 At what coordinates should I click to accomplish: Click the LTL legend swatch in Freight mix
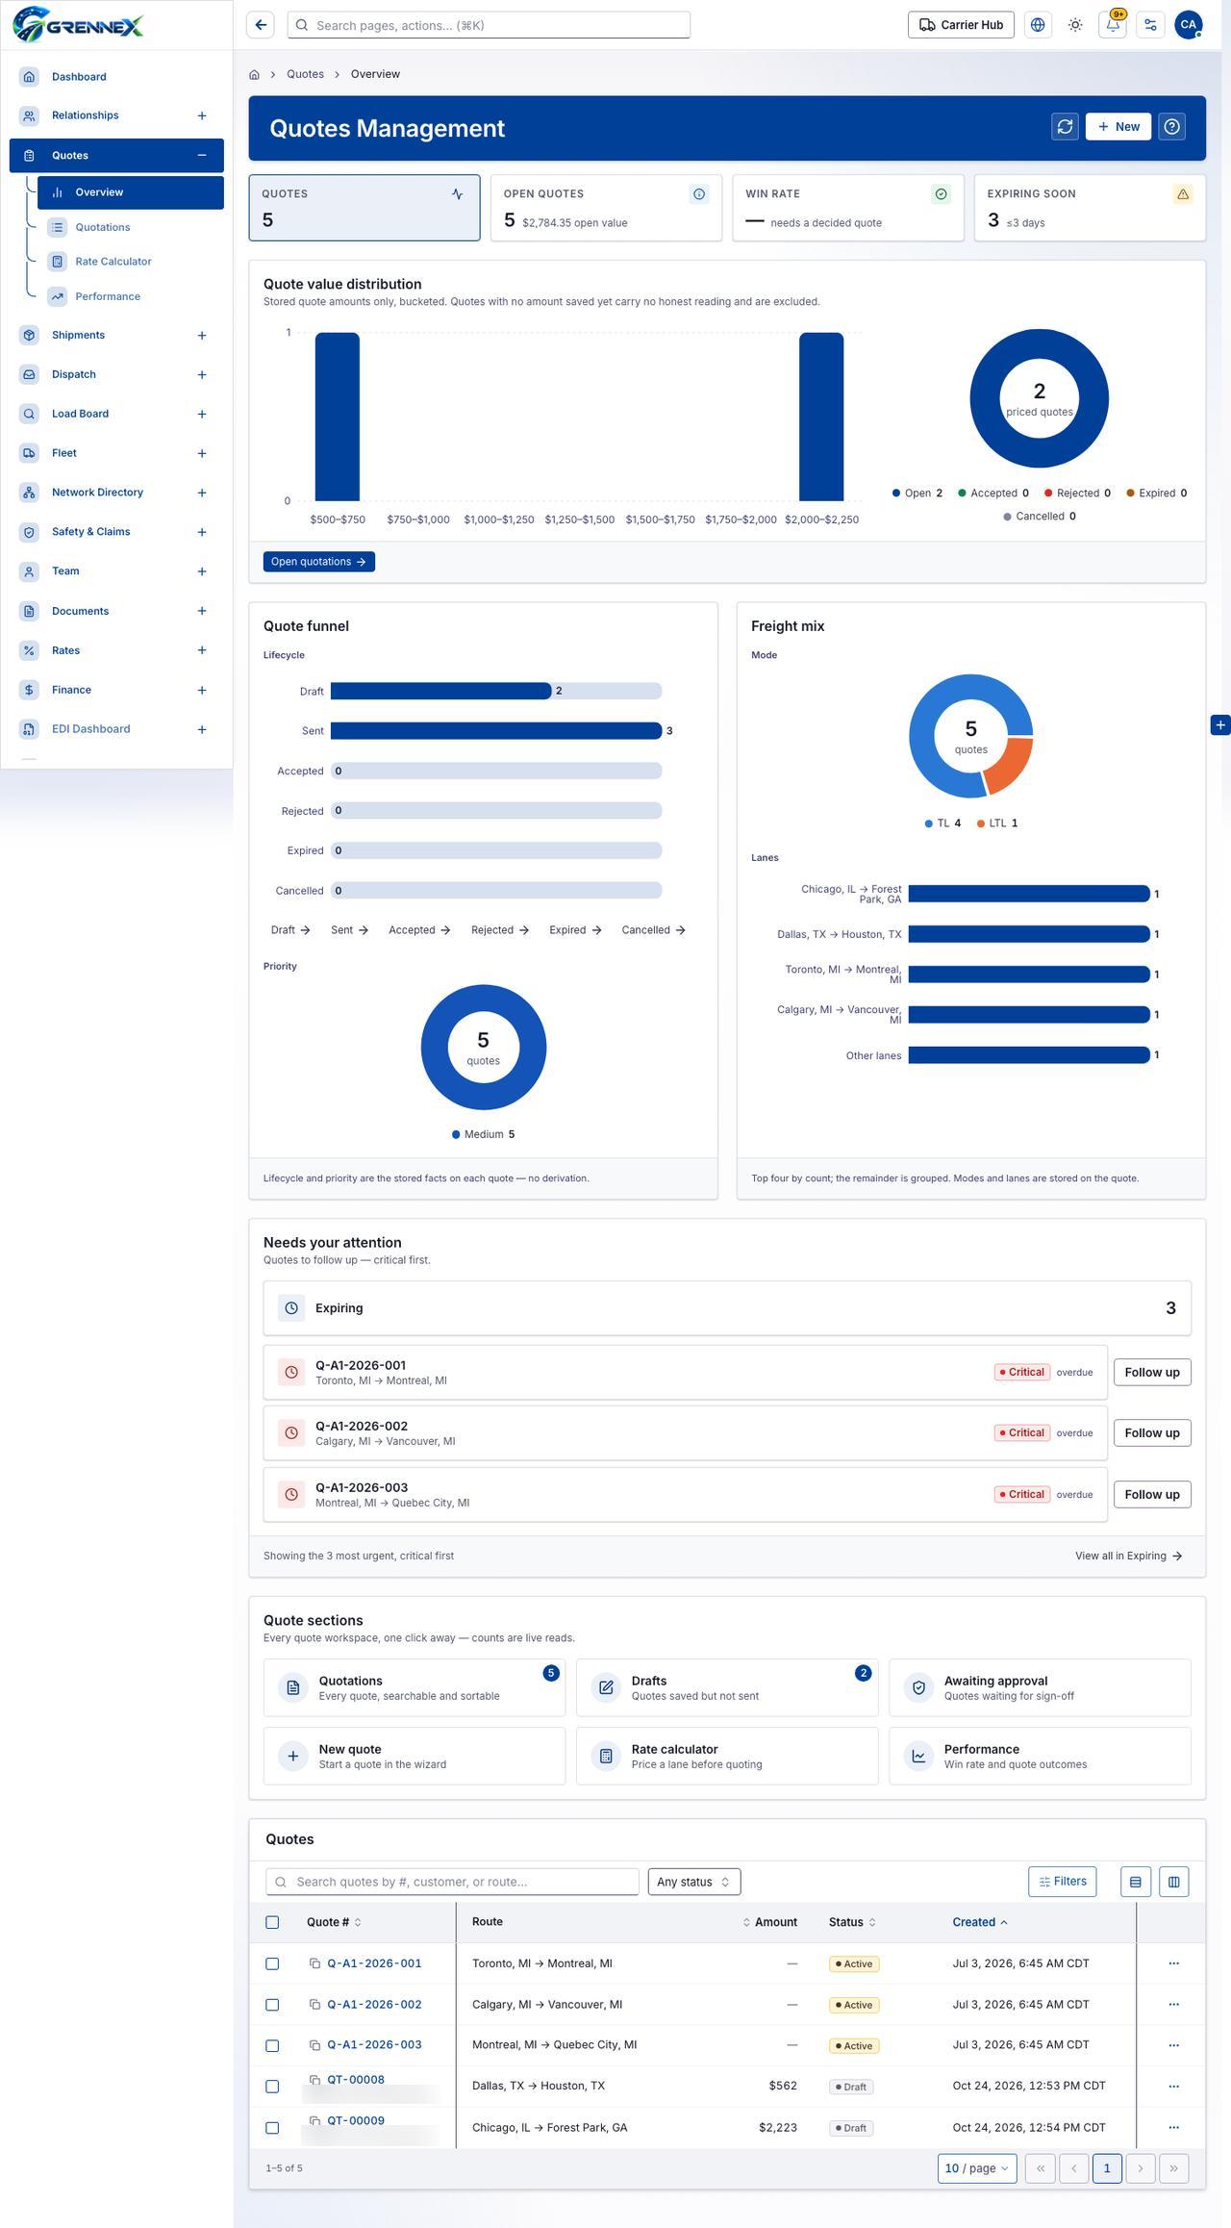tap(981, 823)
